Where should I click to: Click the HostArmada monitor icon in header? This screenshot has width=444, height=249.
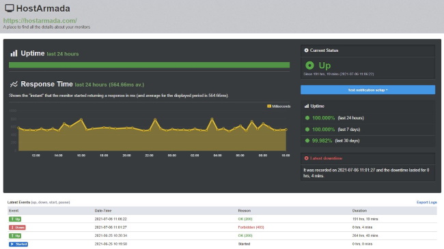10,8
